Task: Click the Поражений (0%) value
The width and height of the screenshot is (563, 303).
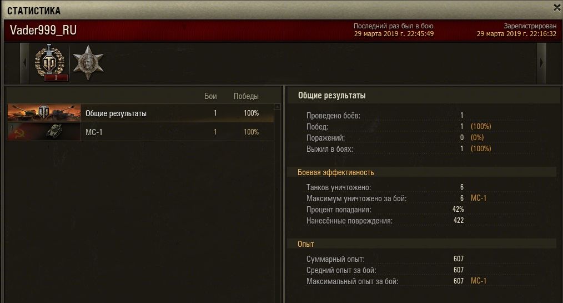Action: click(477, 138)
